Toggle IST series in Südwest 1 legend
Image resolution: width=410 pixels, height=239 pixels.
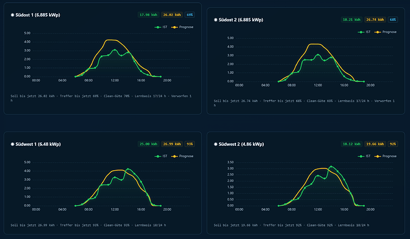pyautogui.click(x=161, y=157)
